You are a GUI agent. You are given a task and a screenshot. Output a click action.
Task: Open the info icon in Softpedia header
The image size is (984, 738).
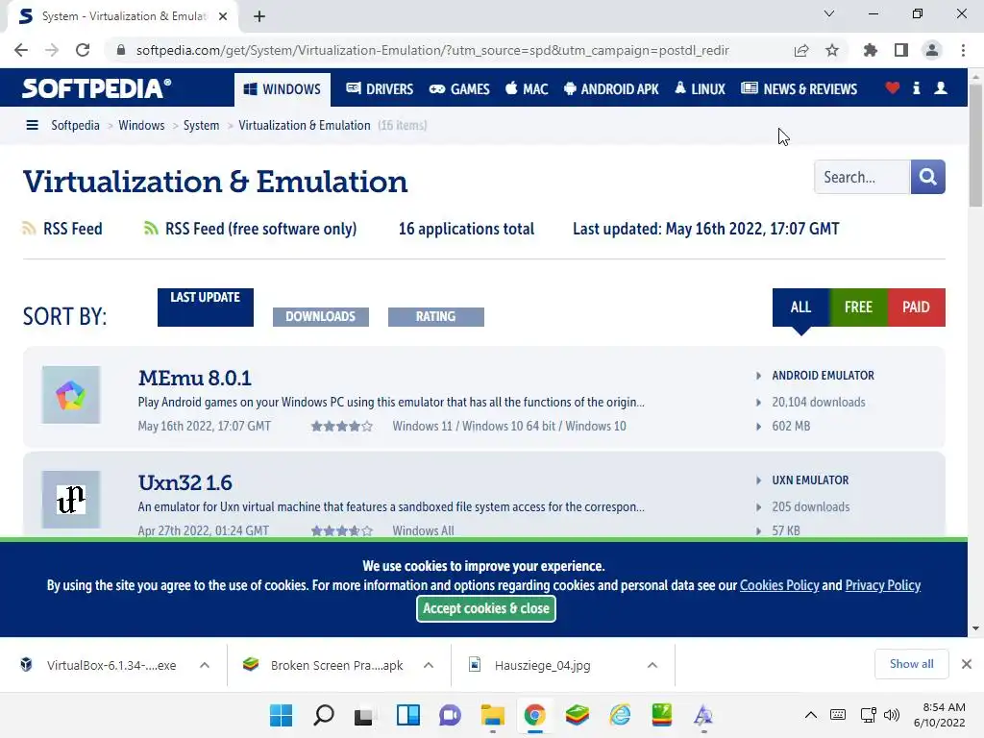point(916,88)
